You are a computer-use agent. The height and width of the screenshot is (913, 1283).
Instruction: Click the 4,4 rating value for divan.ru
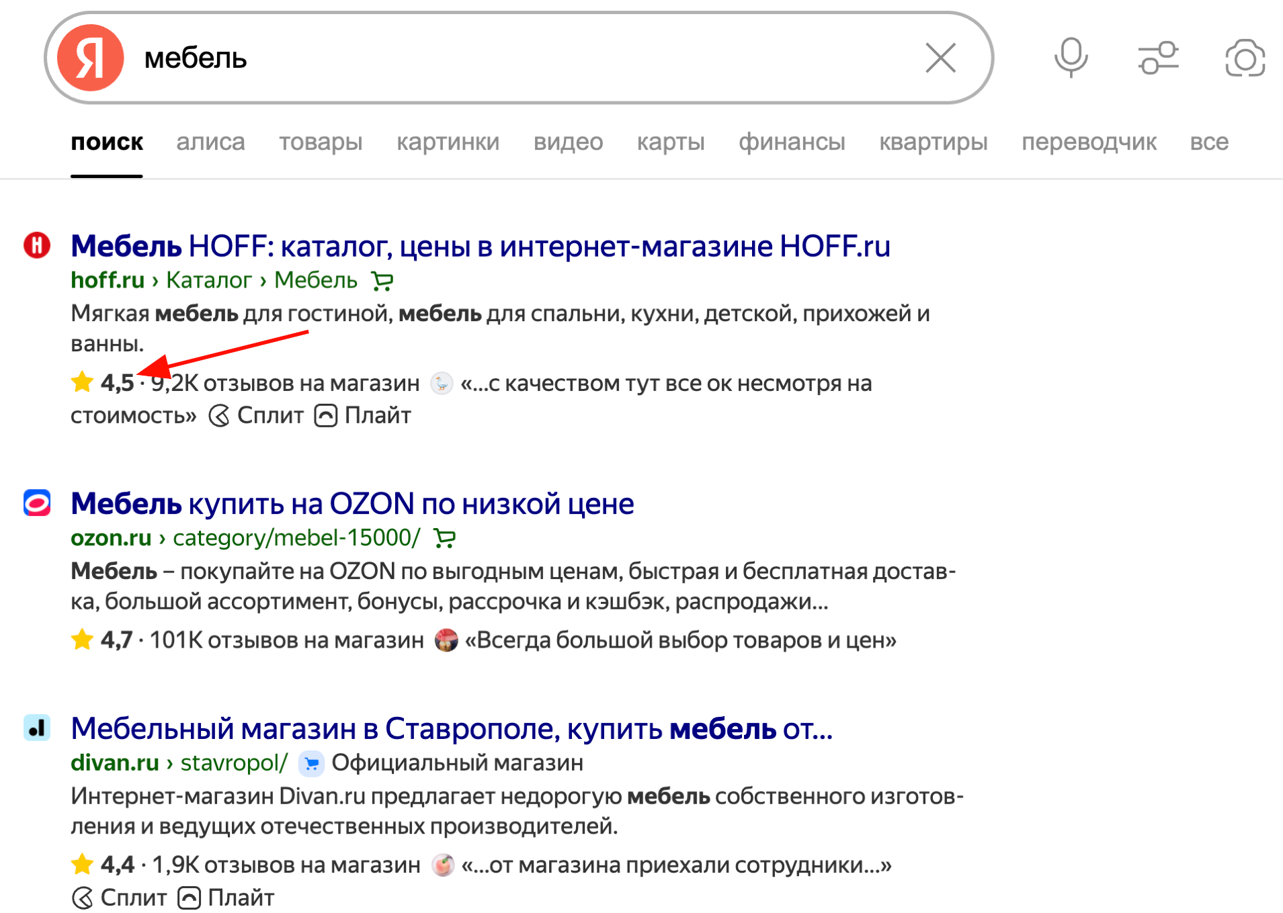tap(118, 865)
